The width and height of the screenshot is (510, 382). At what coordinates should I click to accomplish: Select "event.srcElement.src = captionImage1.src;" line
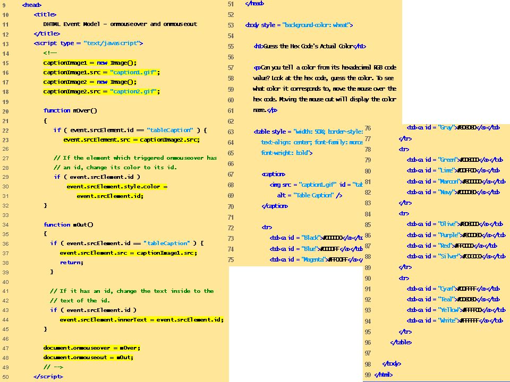pos(128,253)
